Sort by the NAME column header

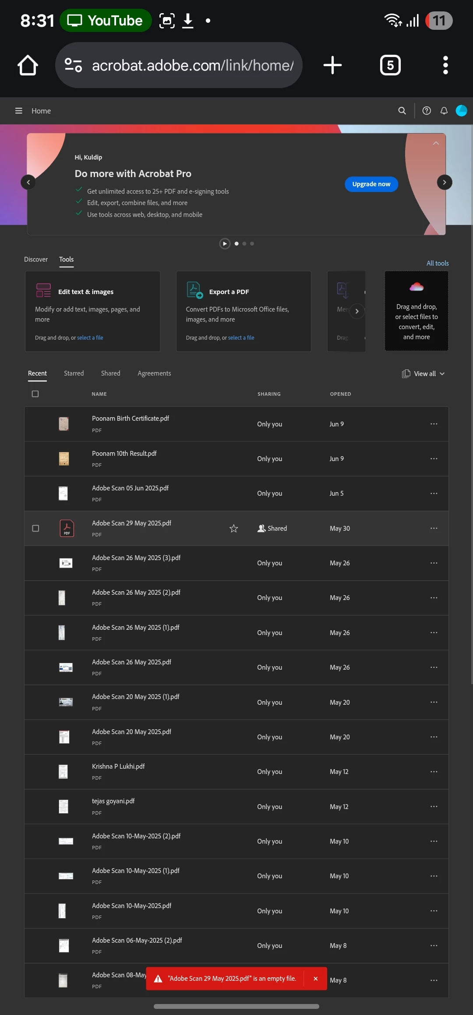click(99, 394)
